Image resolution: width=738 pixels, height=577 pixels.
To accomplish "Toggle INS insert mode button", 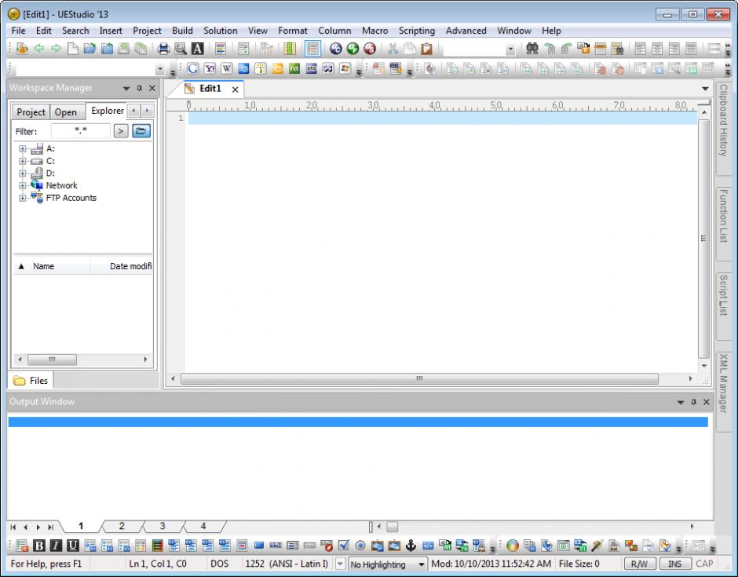I will click(x=675, y=564).
